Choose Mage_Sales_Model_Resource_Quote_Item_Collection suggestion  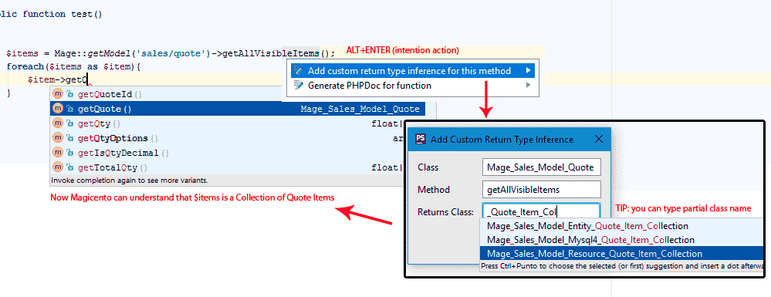click(594, 254)
